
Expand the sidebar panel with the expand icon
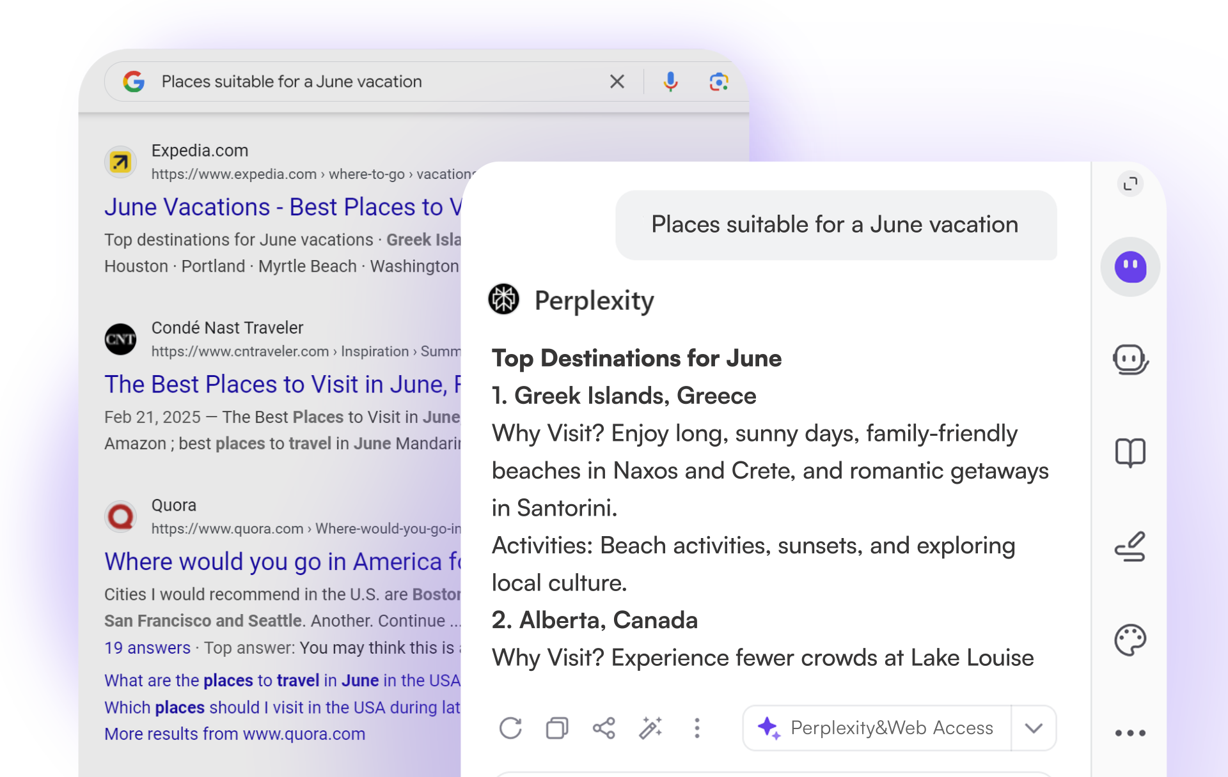point(1130,184)
